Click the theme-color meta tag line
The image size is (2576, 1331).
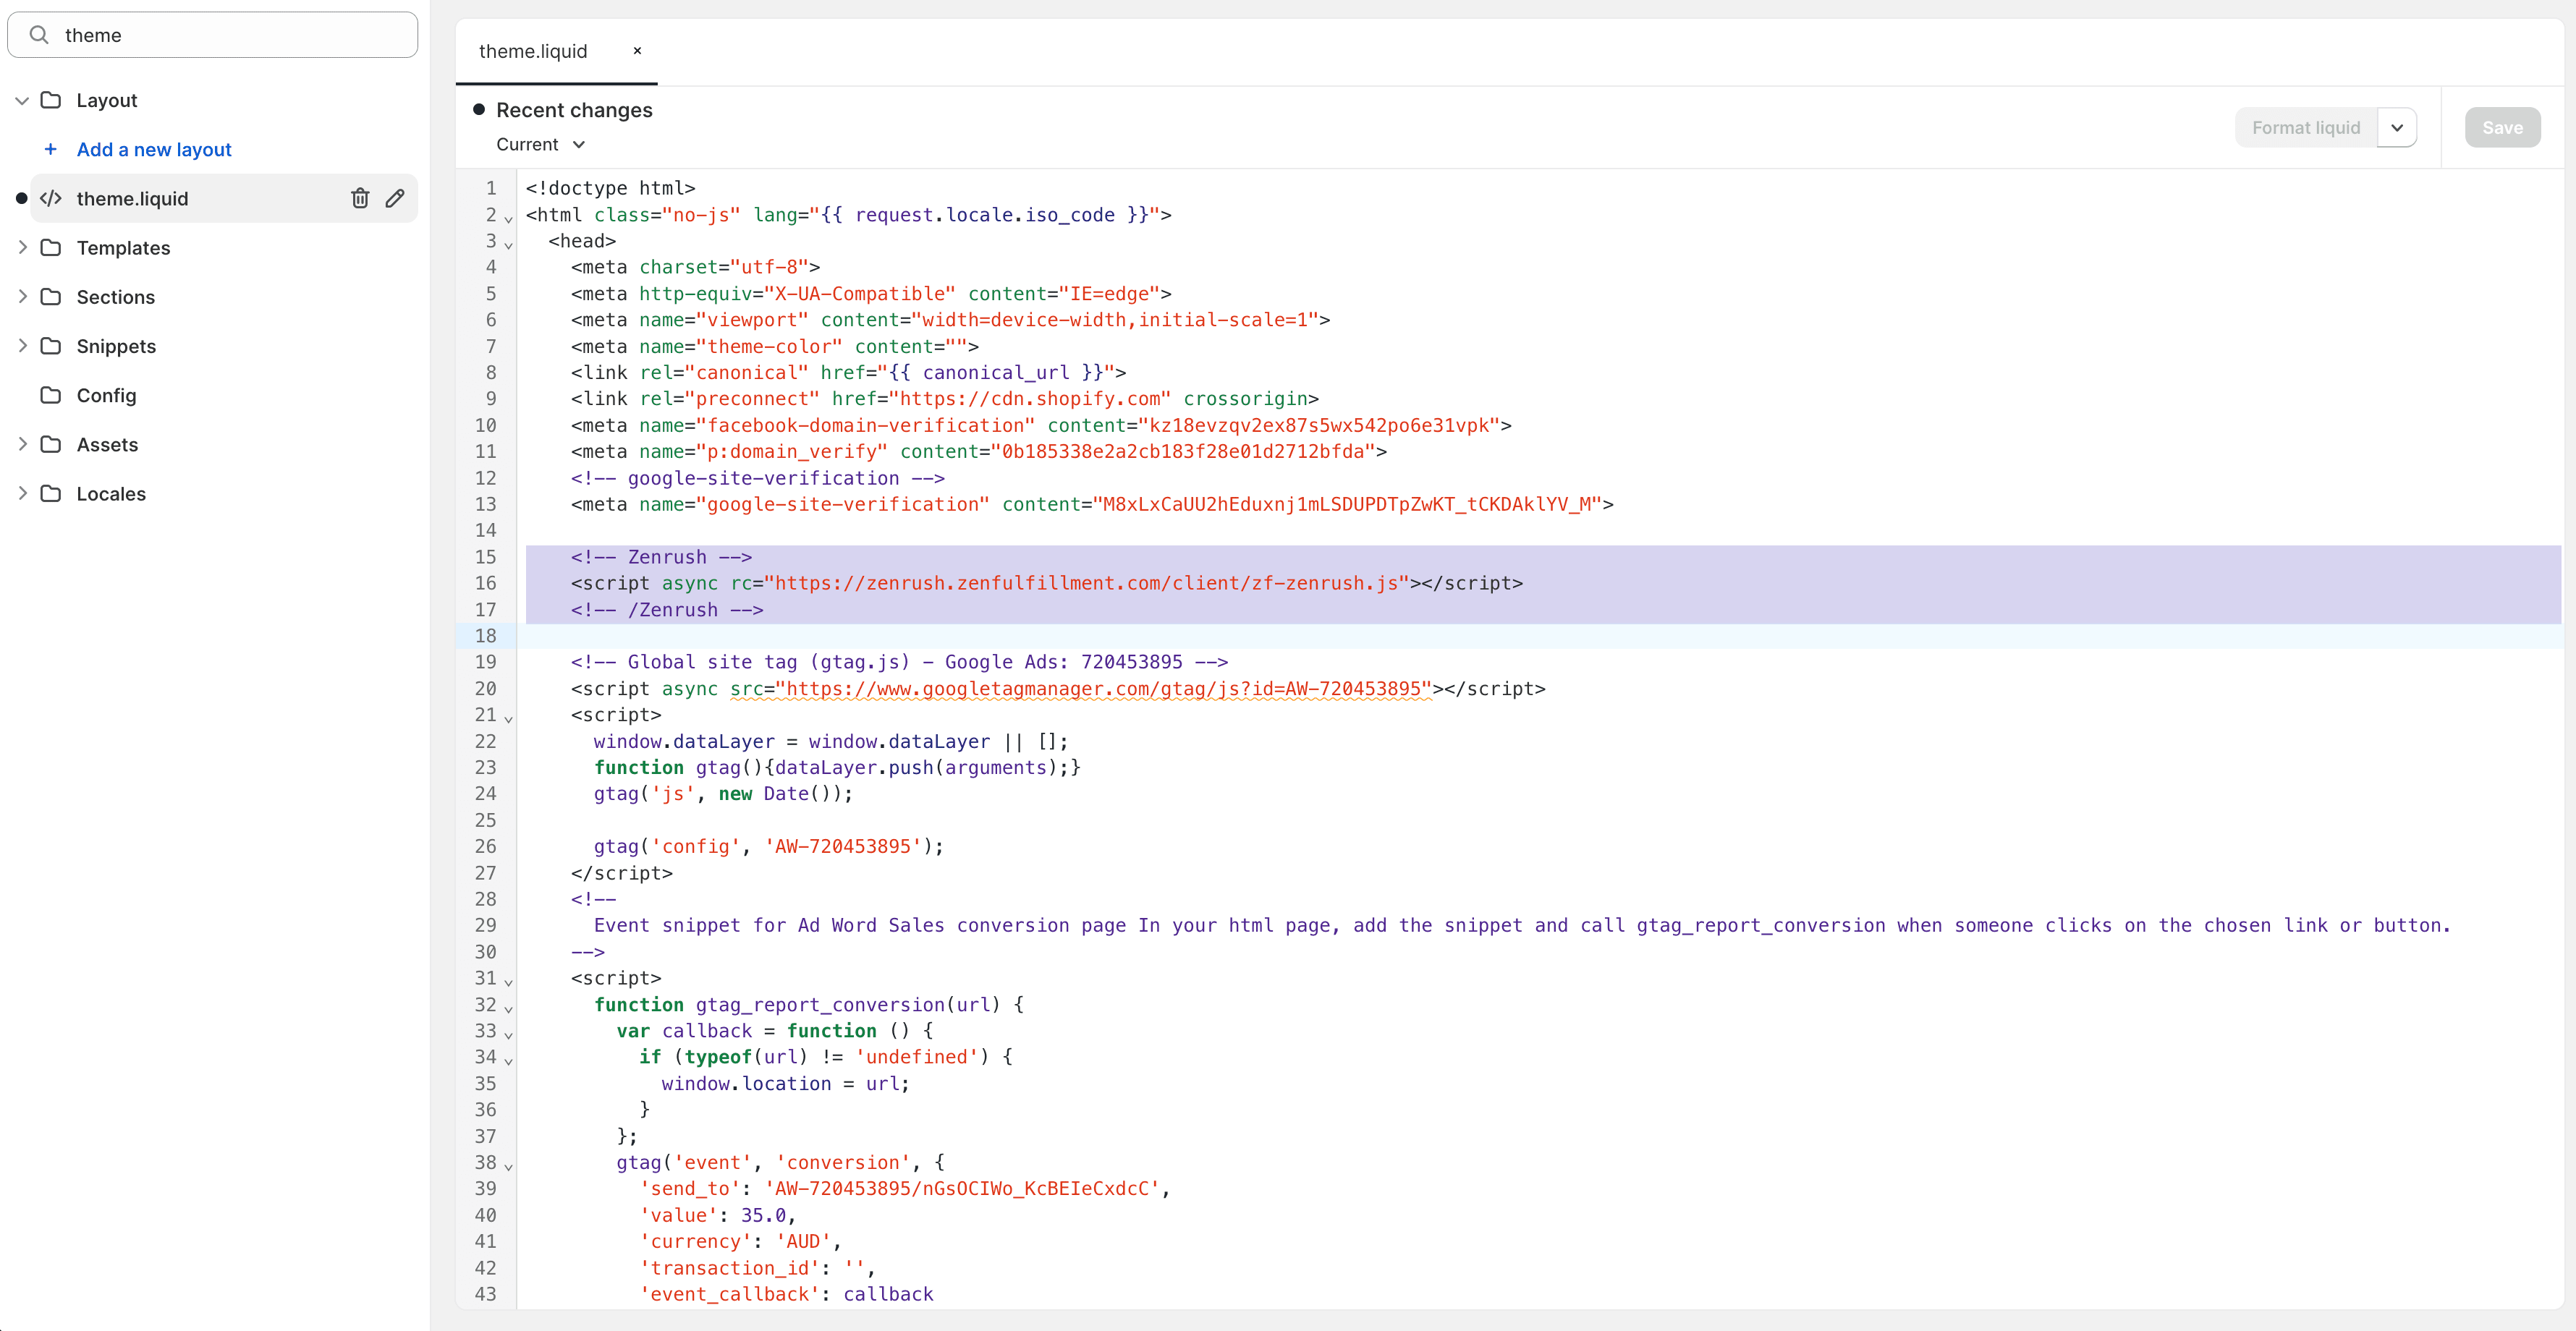tap(774, 346)
